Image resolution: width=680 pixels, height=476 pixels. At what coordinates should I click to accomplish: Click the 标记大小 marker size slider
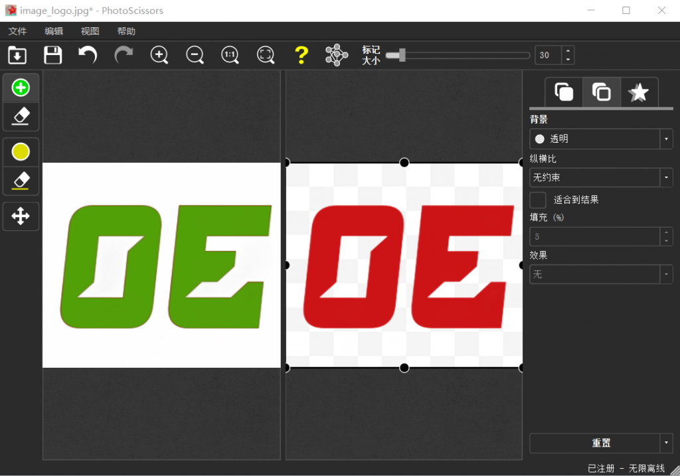pyautogui.click(x=458, y=56)
